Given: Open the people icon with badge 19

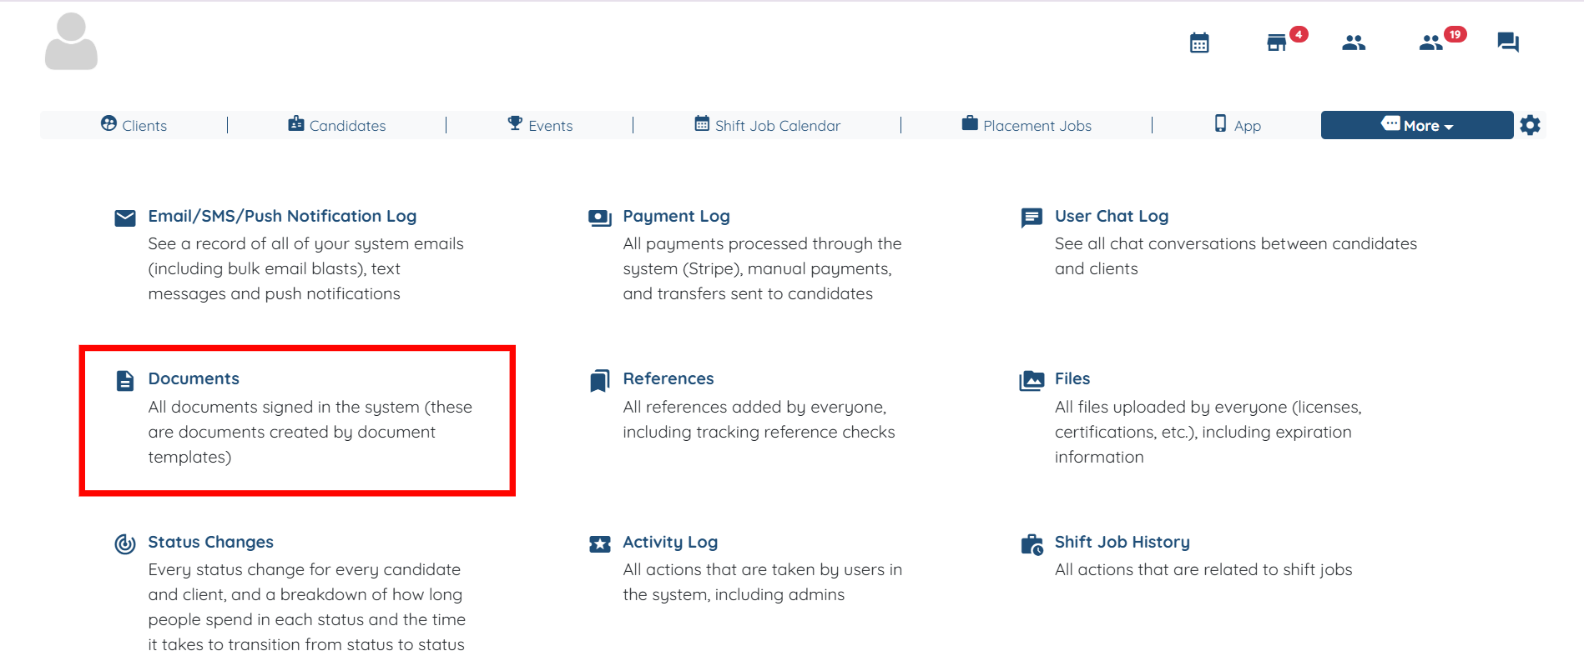Looking at the screenshot, I should [x=1431, y=43].
